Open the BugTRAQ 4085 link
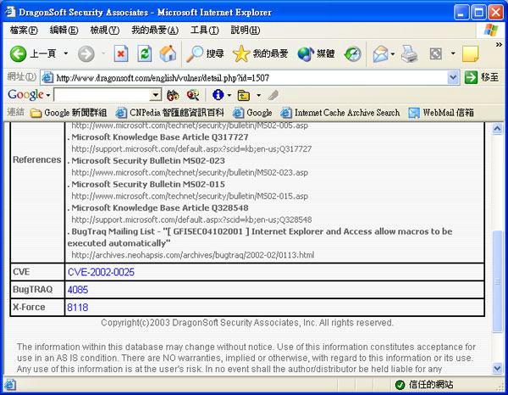Screen dimensions: 508x395 pos(77,290)
